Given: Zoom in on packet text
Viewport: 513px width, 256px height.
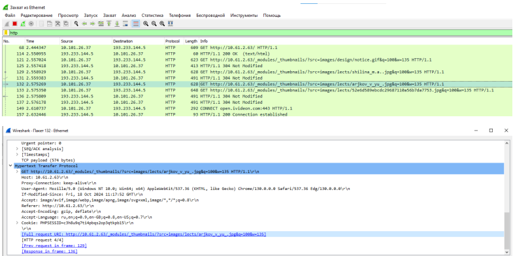Looking at the screenshot, I should (146, 24).
